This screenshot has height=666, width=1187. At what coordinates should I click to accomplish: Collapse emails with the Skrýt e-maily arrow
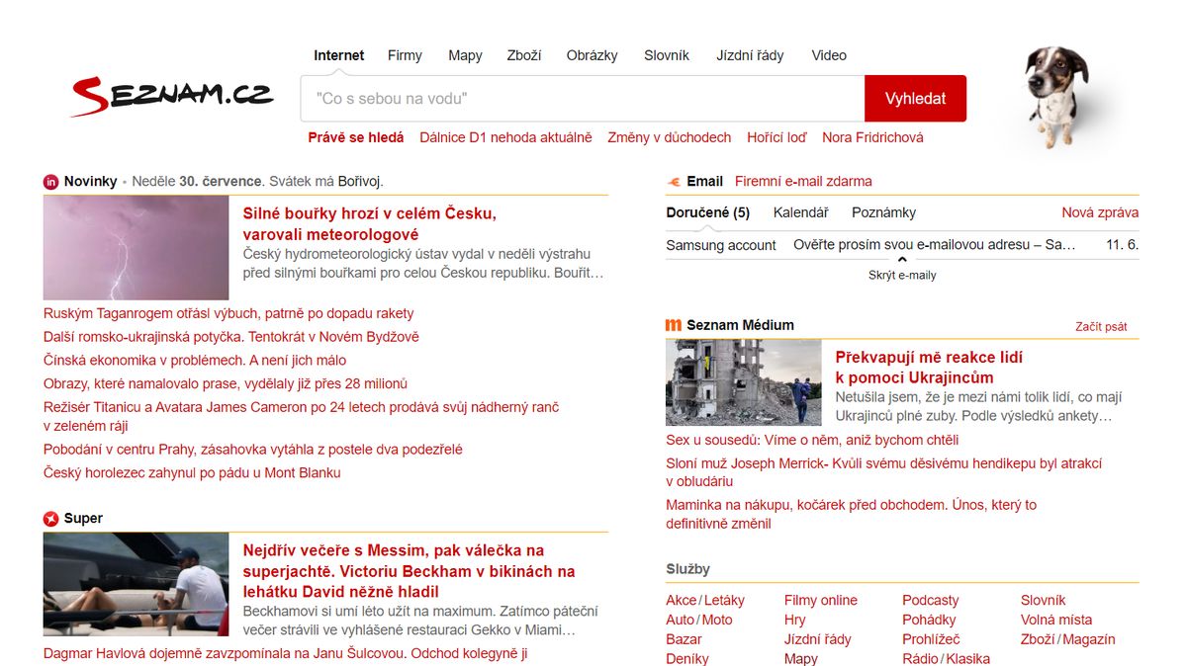902,261
